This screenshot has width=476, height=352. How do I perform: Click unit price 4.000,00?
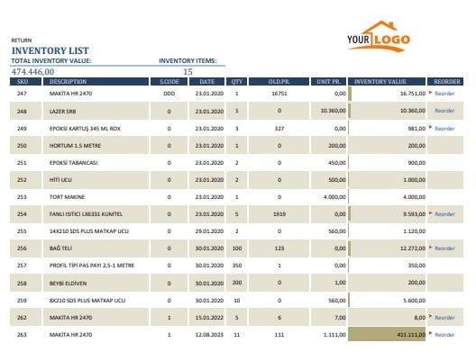[334, 197]
